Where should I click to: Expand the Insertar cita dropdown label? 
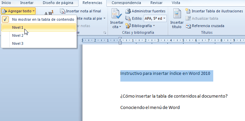pos(117,25)
